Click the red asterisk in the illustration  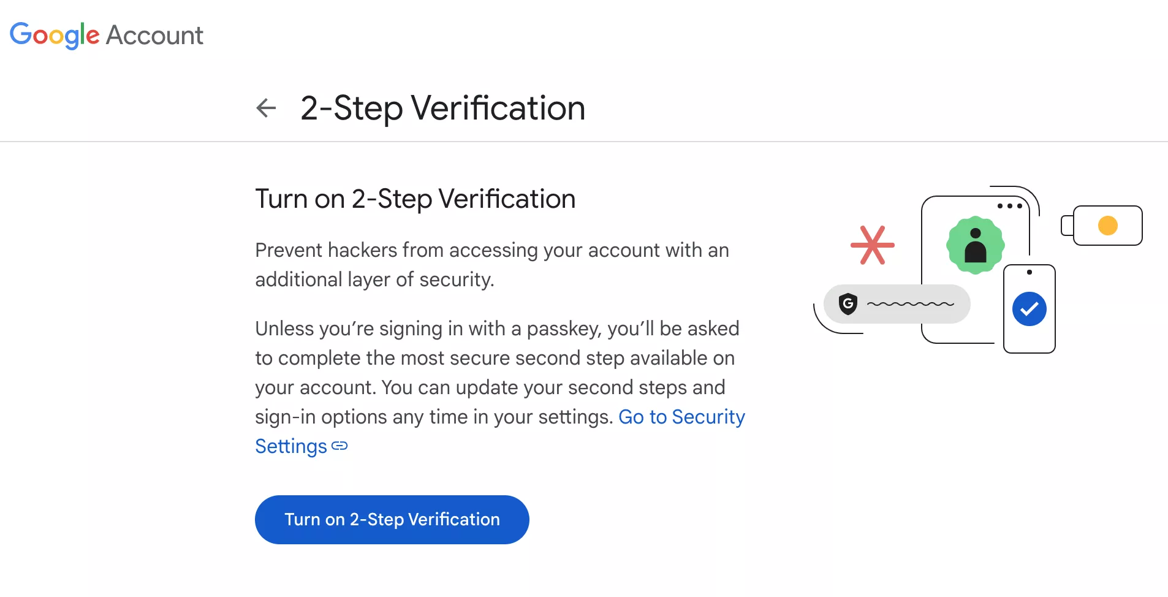[872, 245]
